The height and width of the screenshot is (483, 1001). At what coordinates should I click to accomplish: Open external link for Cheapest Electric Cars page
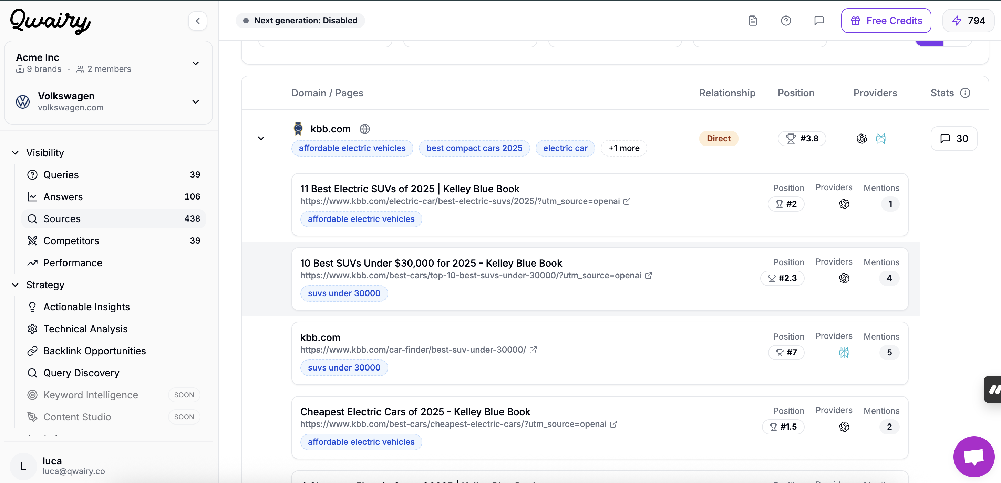(613, 424)
